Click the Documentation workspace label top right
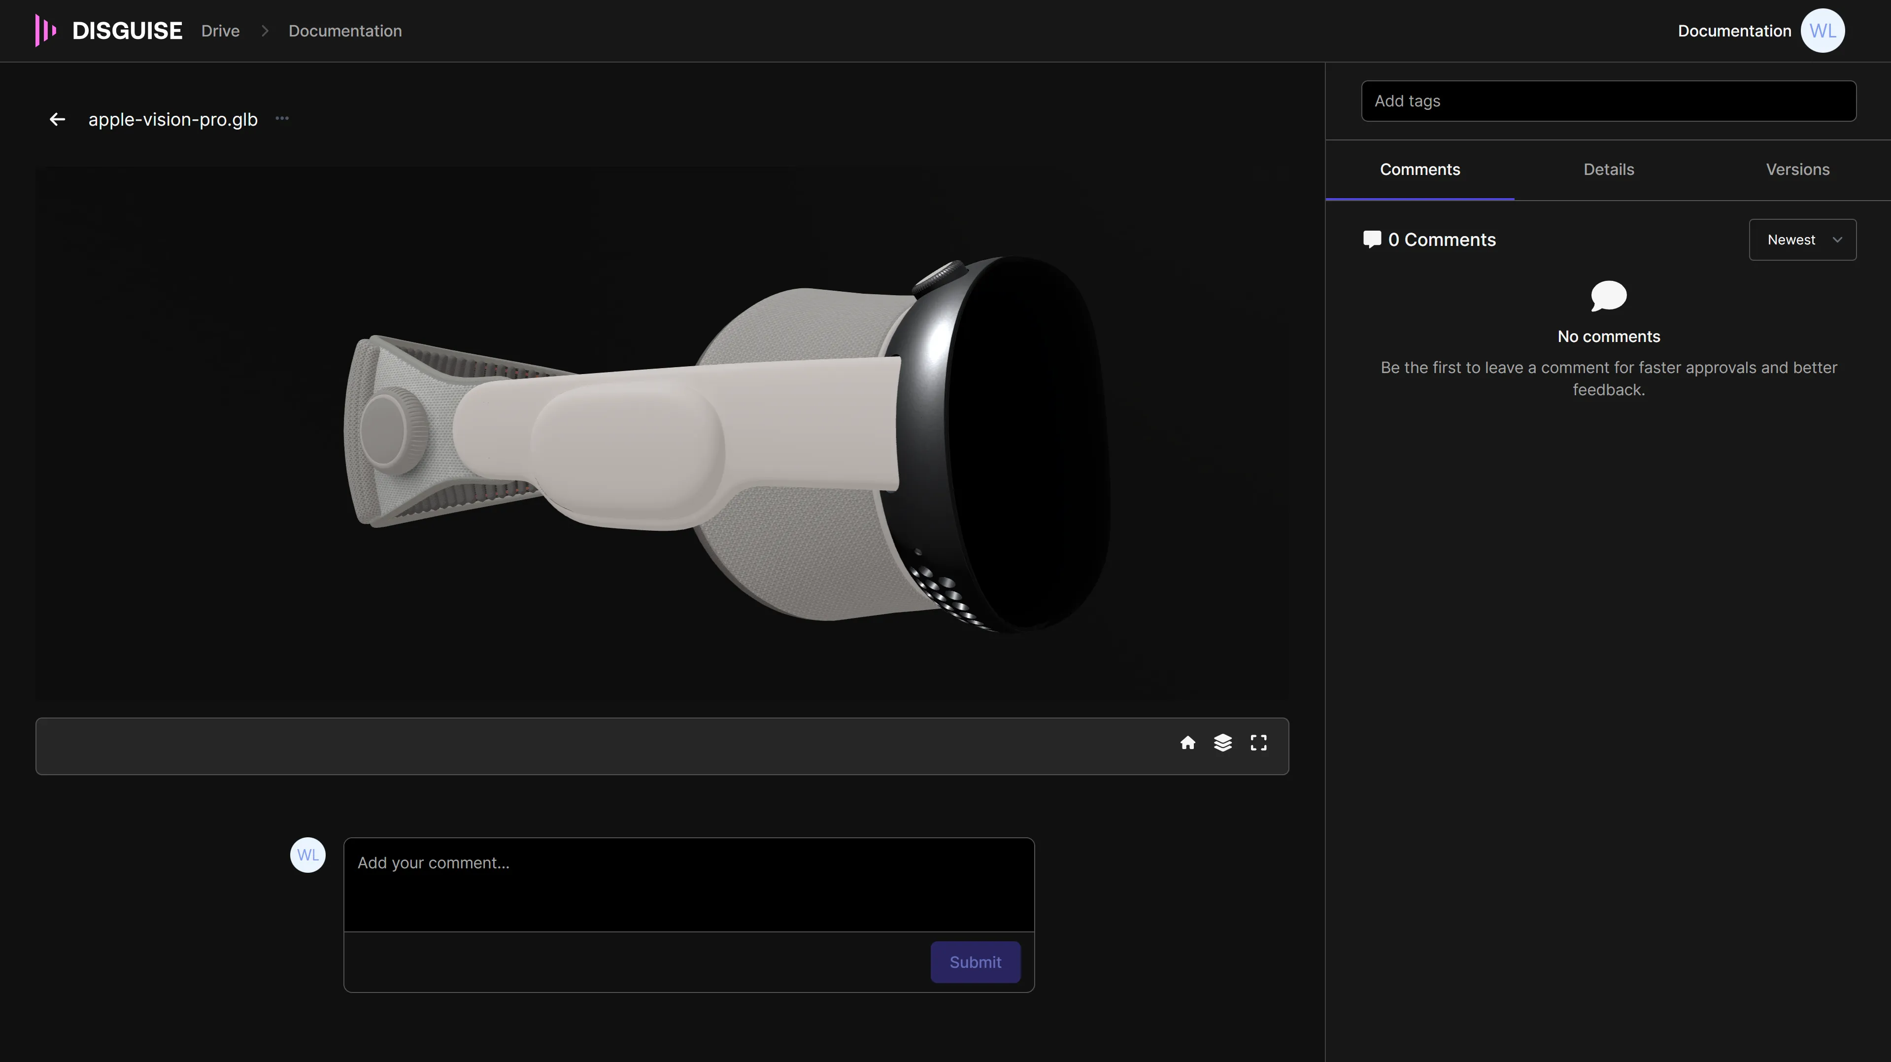The height and width of the screenshot is (1062, 1891). tap(1734, 31)
